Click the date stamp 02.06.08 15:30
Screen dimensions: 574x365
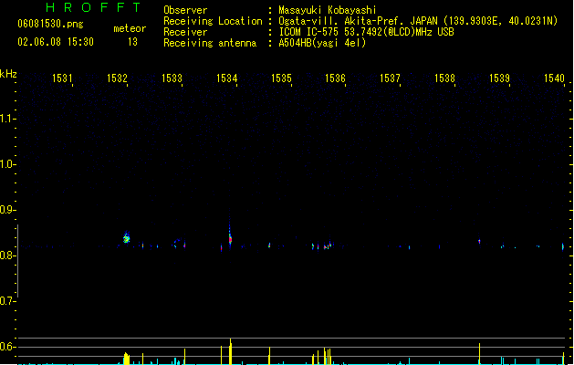point(56,42)
